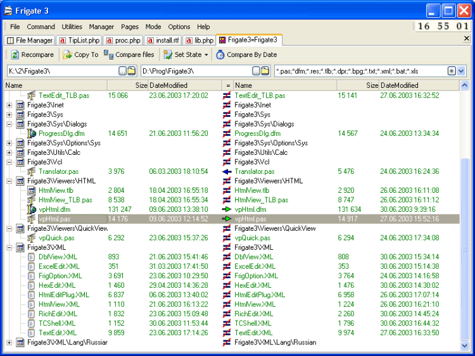This screenshot has width=475, height=356.
Task: Click the Translator.pas file icon on left
Action: click(x=32, y=171)
